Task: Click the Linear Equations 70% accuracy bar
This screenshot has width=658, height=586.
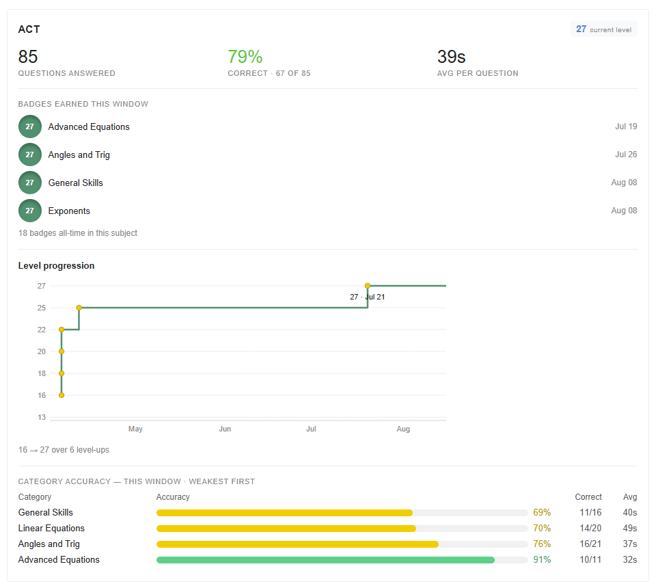Action: pos(342,529)
